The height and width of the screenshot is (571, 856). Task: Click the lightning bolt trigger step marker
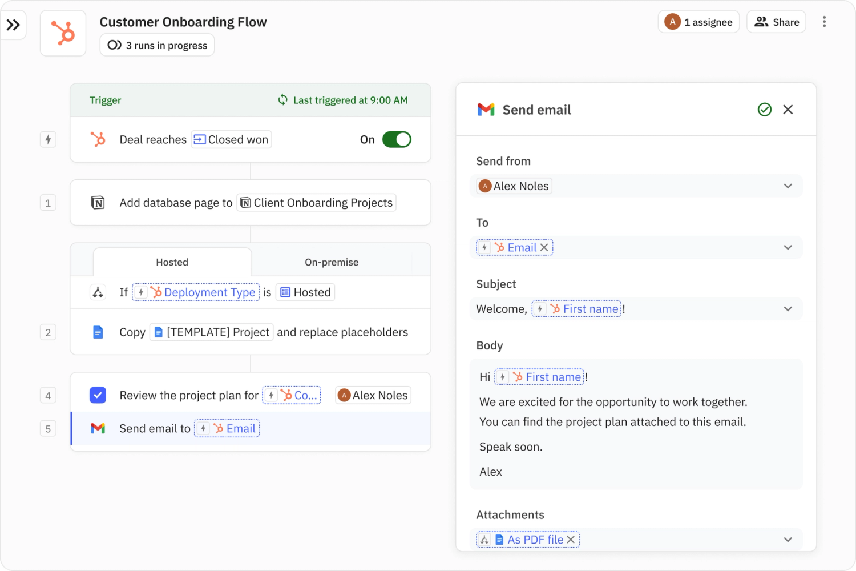click(x=48, y=139)
